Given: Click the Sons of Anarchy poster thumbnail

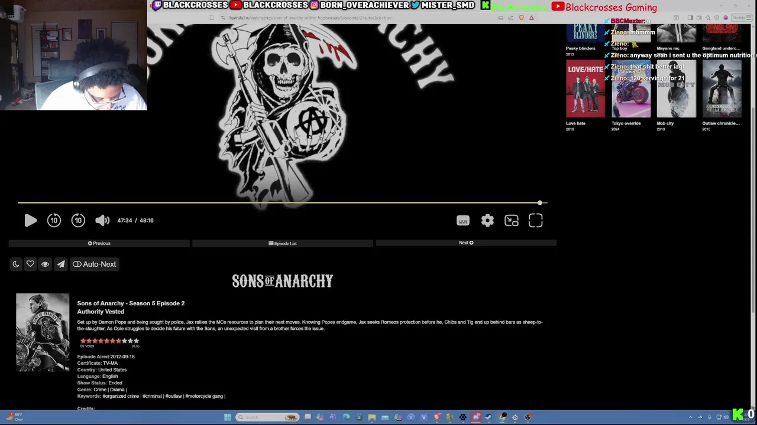Looking at the screenshot, I should point(43,332).
